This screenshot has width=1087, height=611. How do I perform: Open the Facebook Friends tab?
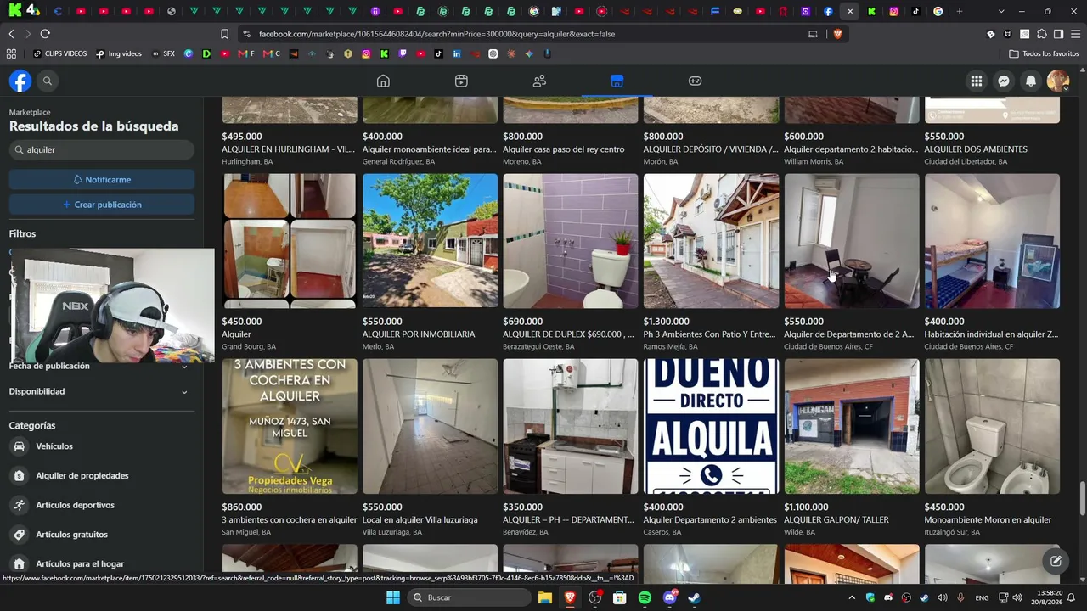point(539,81)
